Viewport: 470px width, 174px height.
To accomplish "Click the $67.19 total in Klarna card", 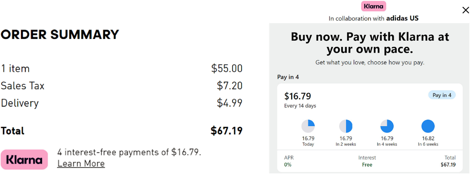I will pyautogui.click(x=448, y=165).
